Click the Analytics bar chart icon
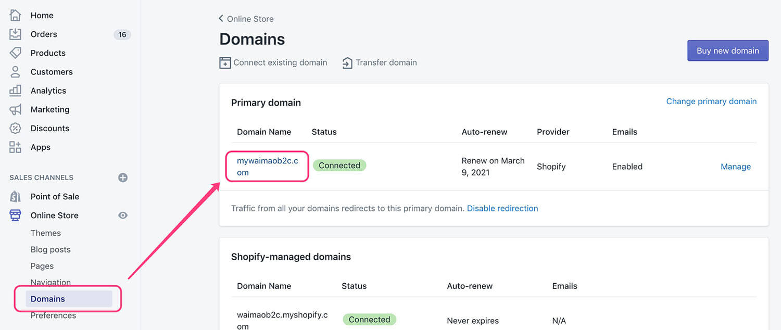The width and height of the screenshot is (781, 330). click(16, 91)
